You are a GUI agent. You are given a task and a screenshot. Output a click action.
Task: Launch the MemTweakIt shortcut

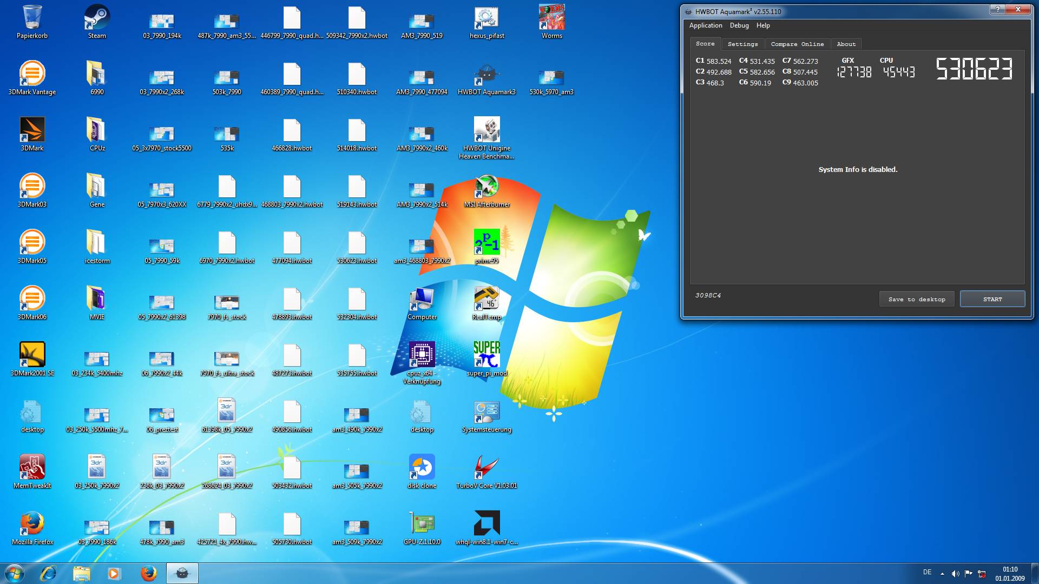pos(32,472)
